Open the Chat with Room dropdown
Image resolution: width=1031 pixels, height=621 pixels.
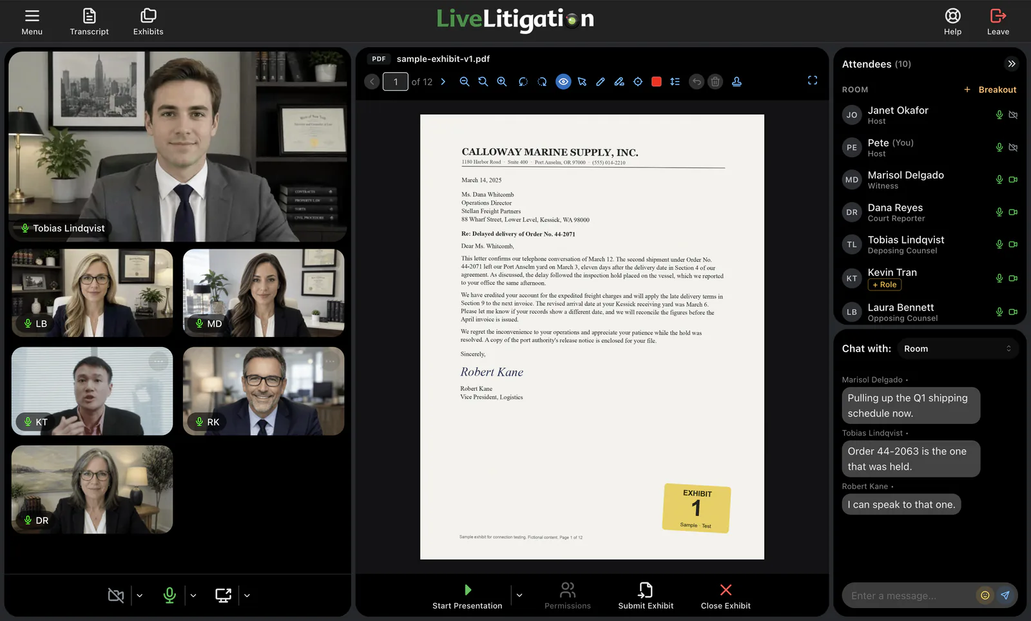click(x=957, y=349)
